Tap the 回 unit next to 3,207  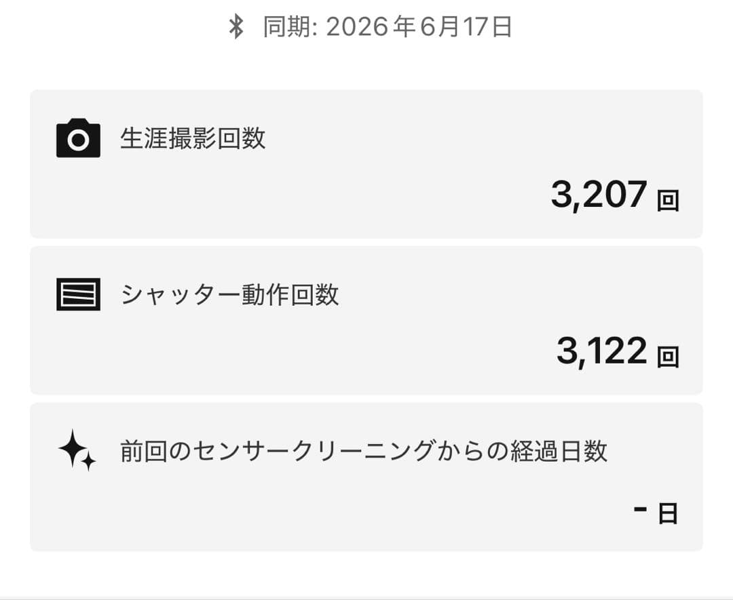click(668, 201)
